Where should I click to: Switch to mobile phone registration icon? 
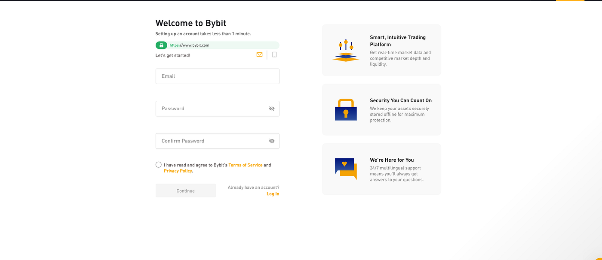[274, 54]
